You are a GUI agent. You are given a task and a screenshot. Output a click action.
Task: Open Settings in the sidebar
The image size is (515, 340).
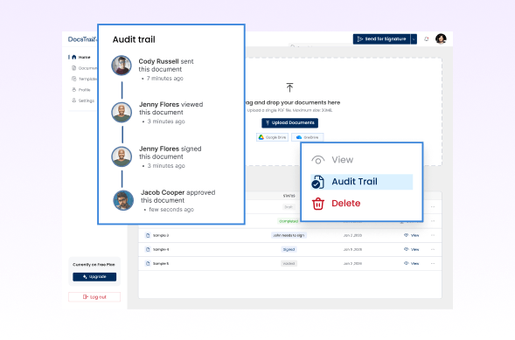pyautogui.click(x=83, y=101)
